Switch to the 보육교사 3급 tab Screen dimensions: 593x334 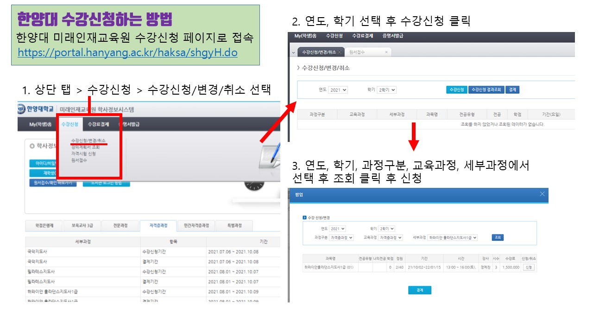(82, 226)
